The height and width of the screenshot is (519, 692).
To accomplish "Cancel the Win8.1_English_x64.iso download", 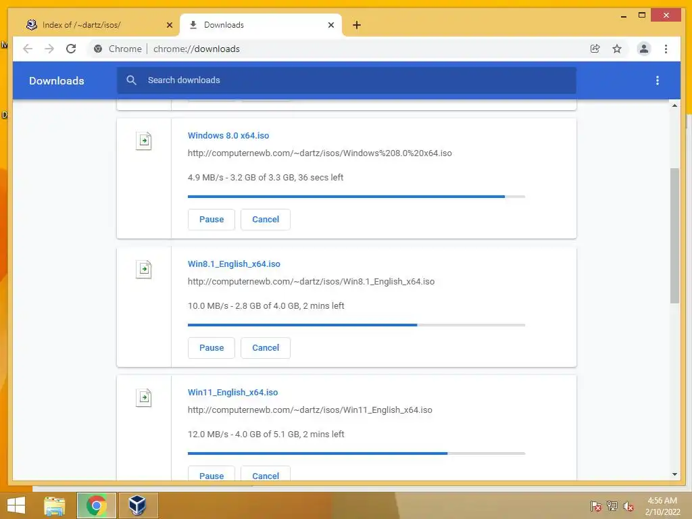I will click(265, 348).
